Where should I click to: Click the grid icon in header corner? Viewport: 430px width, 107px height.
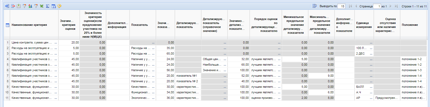[7, 25]
